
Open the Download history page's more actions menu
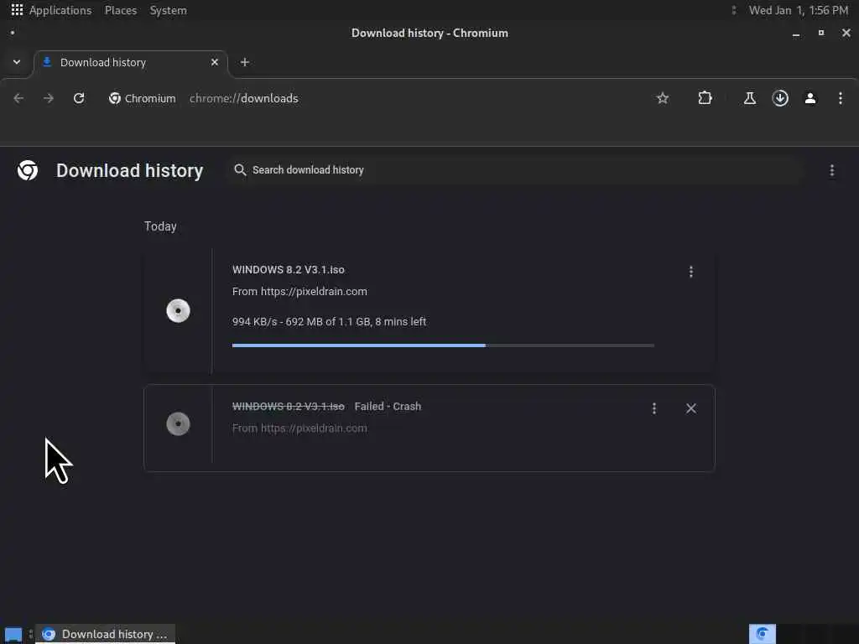point(831,171)
